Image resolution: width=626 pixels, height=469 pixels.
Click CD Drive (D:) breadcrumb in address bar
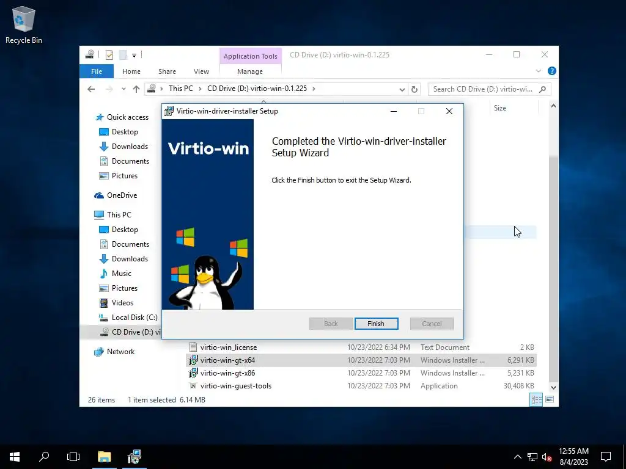(x=257, y=89)
